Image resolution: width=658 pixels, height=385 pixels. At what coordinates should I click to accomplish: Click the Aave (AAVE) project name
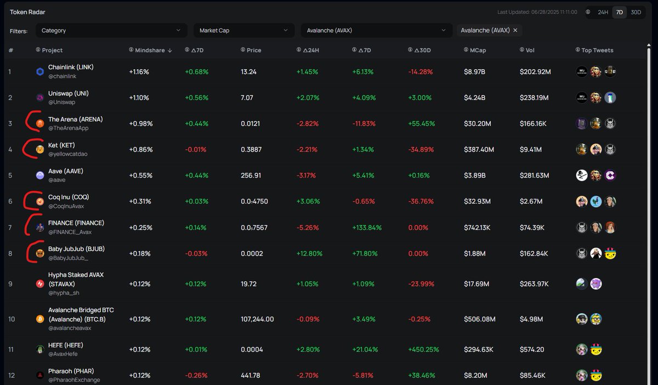66,171
